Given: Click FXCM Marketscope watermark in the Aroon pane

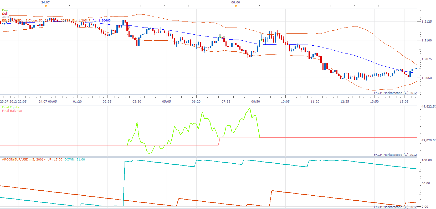Looking at the screenshot, I should pos(395,207).
